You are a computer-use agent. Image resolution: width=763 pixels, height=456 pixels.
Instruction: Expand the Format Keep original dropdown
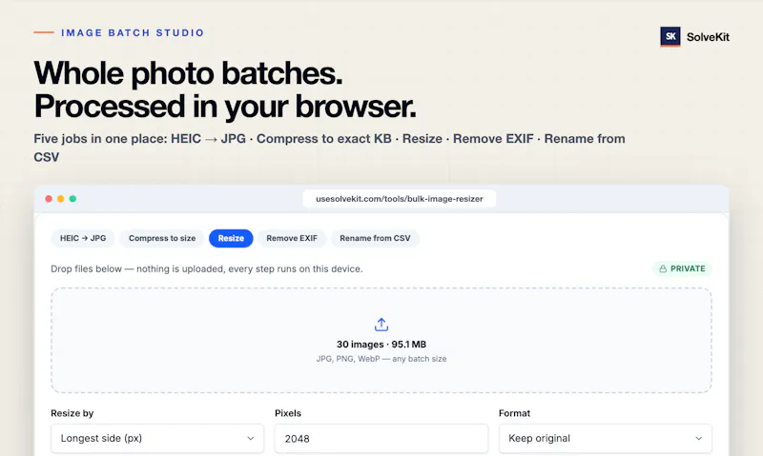coord(606,438)
